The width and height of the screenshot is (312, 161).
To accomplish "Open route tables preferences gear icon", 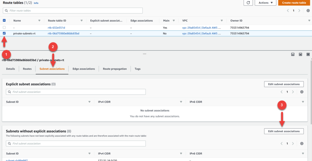I will click(x=307, y=10).
